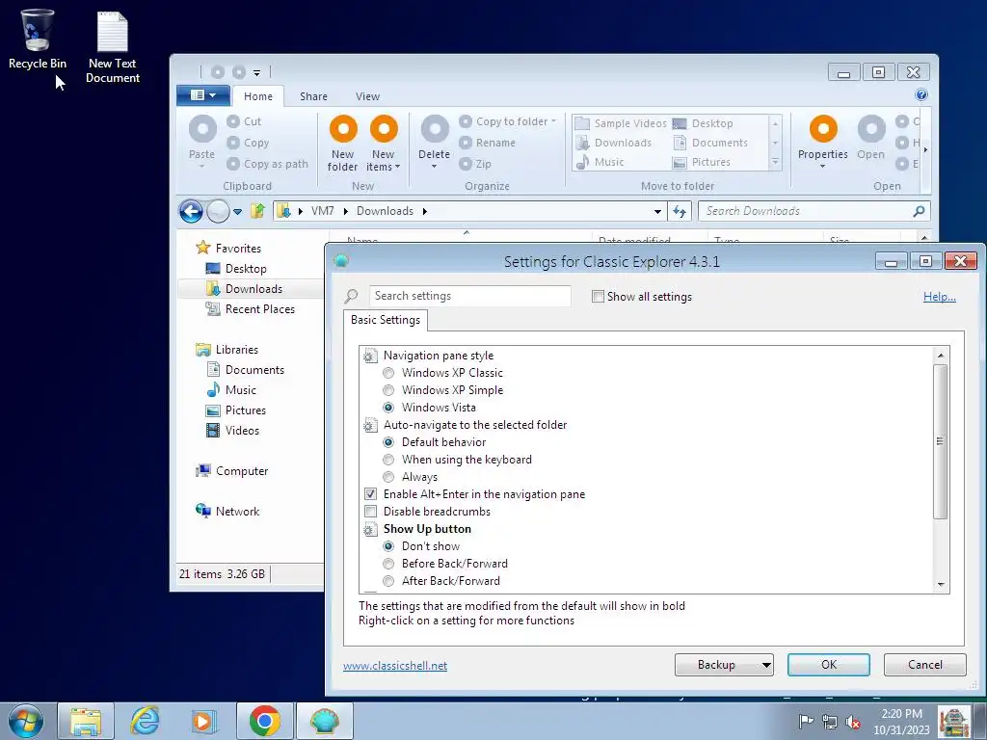This screenshot has height=740, width=987.
Task: Select New Text Document on desktop
Action: pos(113,47)
